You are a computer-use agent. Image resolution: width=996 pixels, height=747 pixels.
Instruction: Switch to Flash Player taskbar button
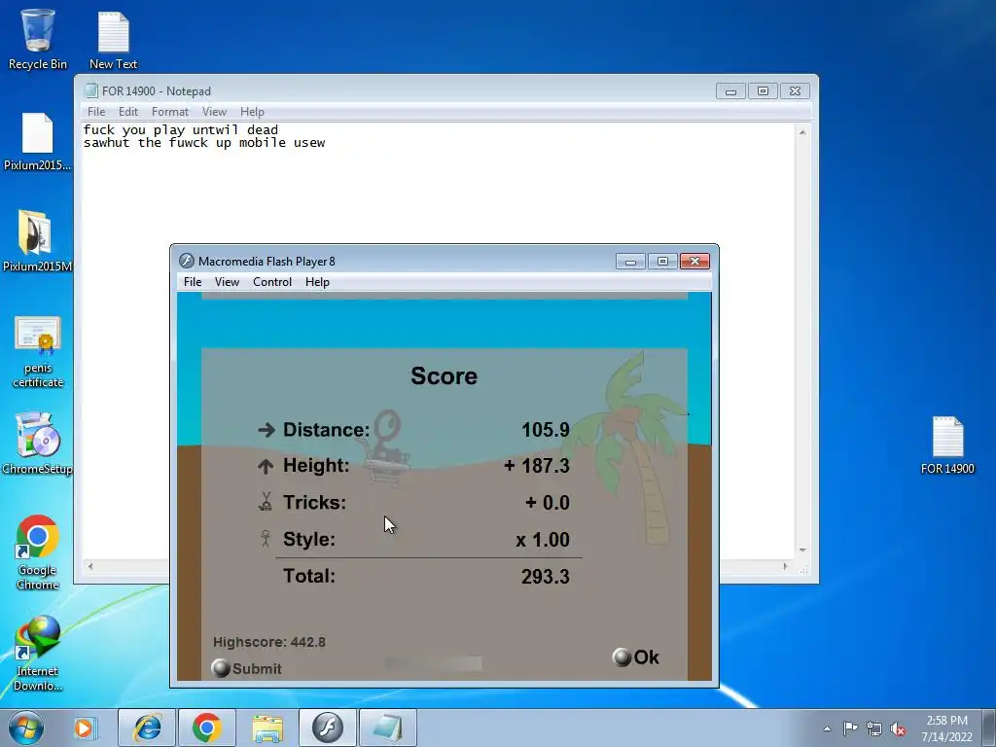(327, 728)
